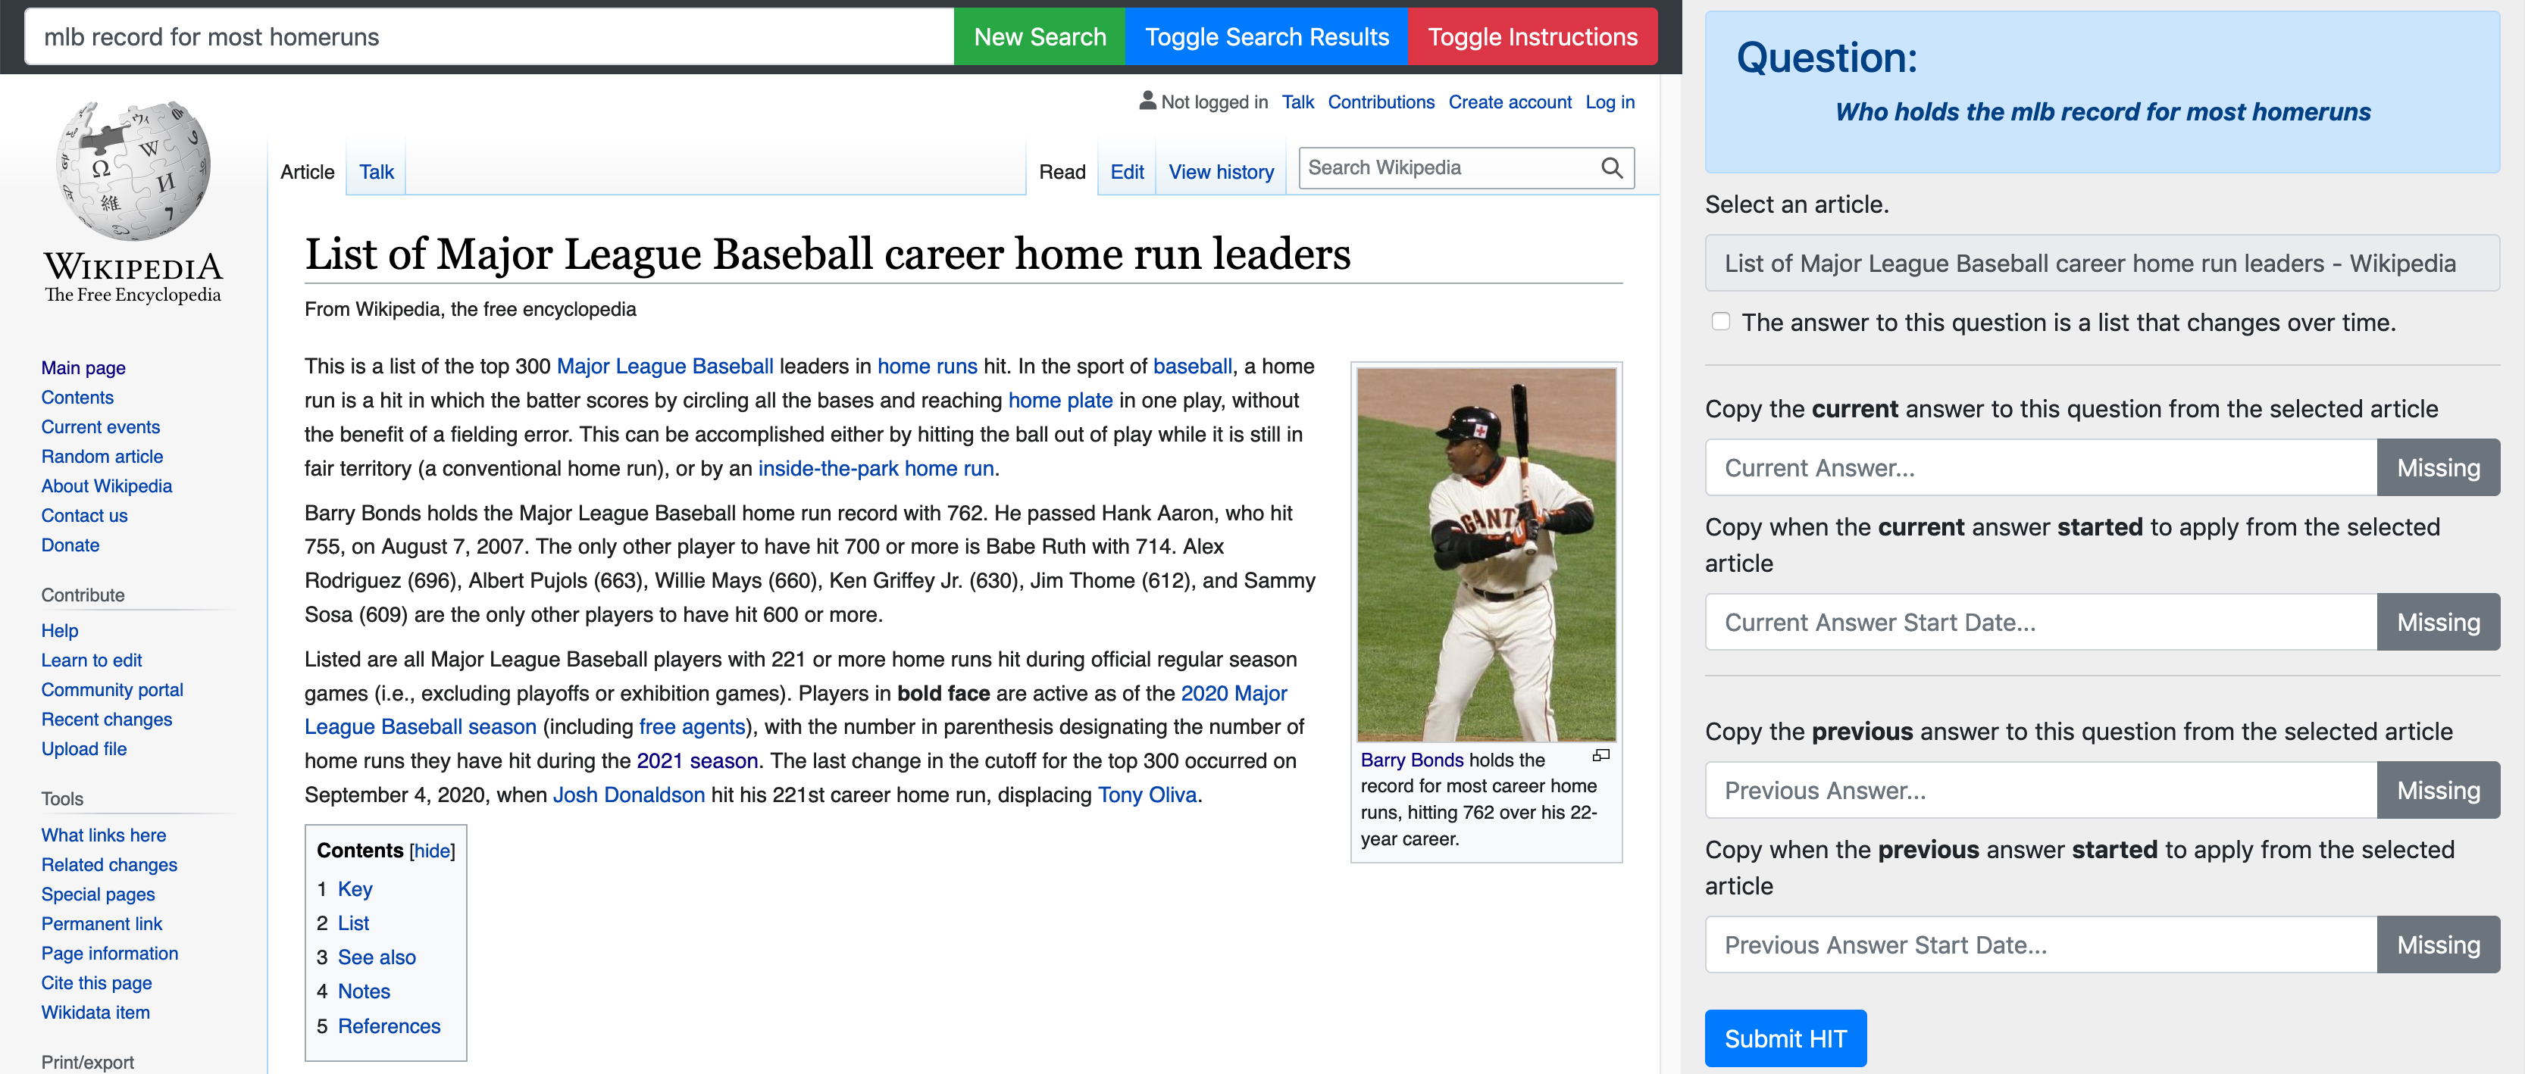The height and width of the screenshot is (1074, 2525).
Task: Open Related changes link
Action: 109,864
